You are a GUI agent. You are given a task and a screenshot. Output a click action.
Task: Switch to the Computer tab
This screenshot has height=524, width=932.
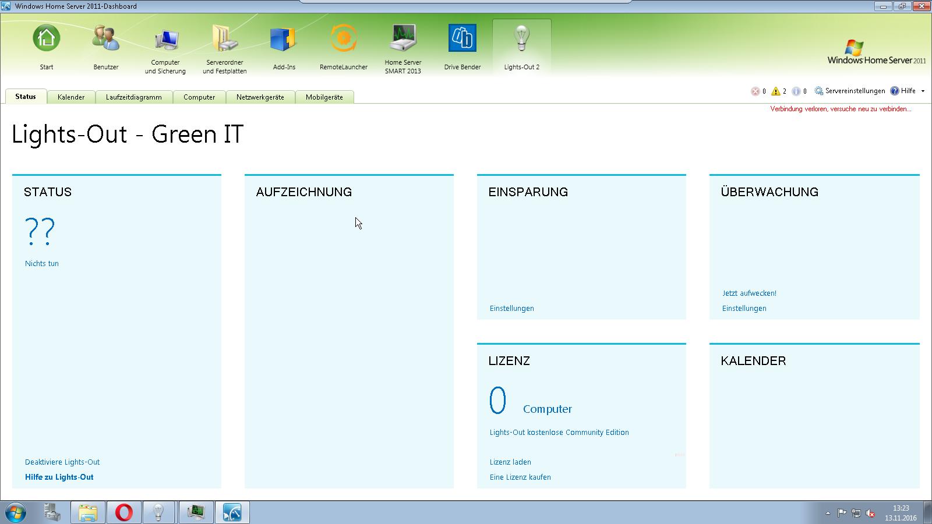199,97
